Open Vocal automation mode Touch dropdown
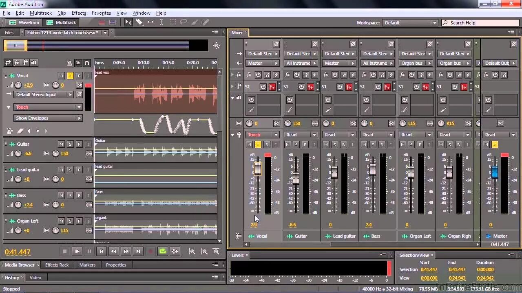522x293 pixels. tap(49, 107)
